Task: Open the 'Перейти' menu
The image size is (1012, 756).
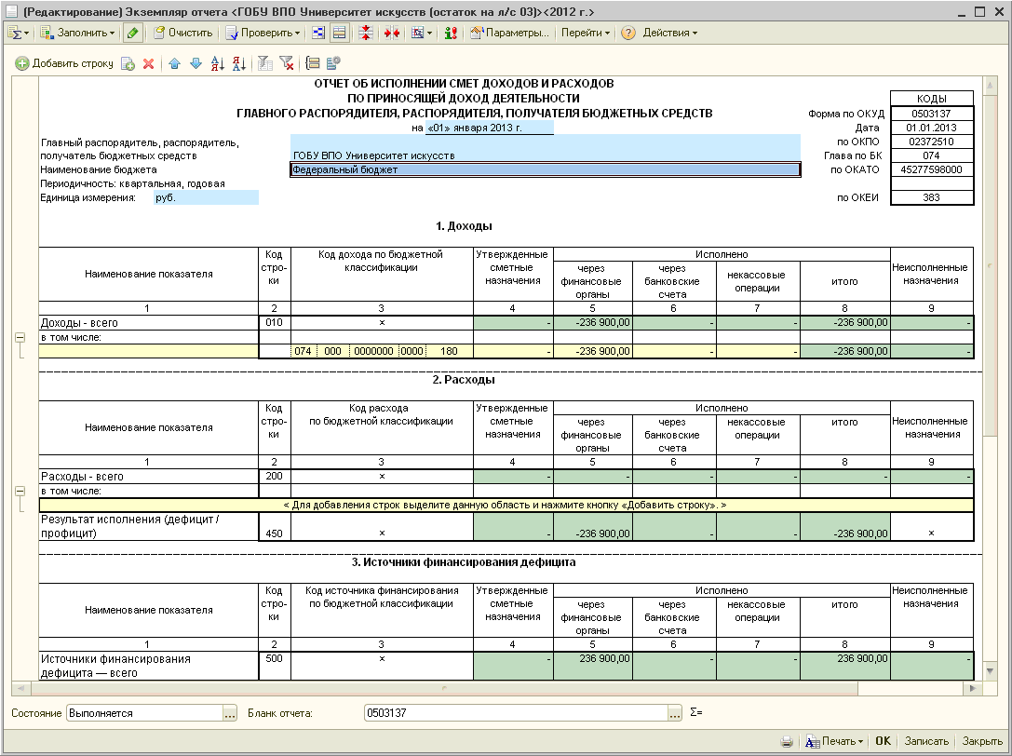Action: click(x=586, y=33)
